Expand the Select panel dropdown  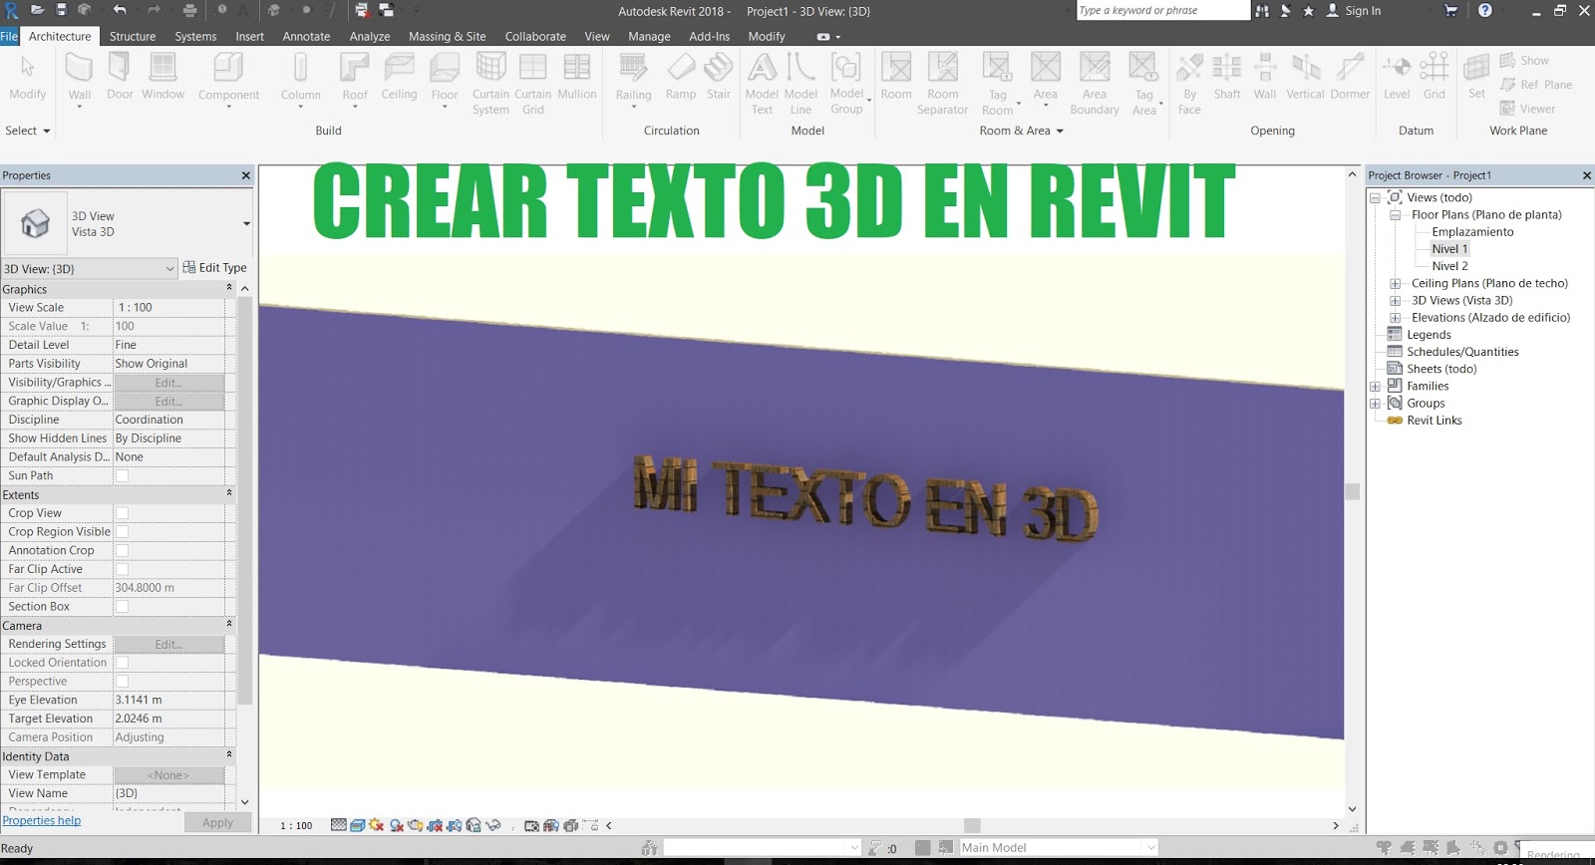click(x=28, y=131)
